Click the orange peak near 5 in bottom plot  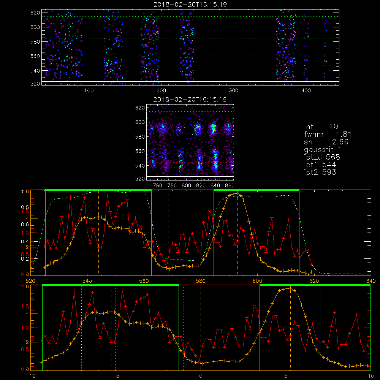point(290,288)
